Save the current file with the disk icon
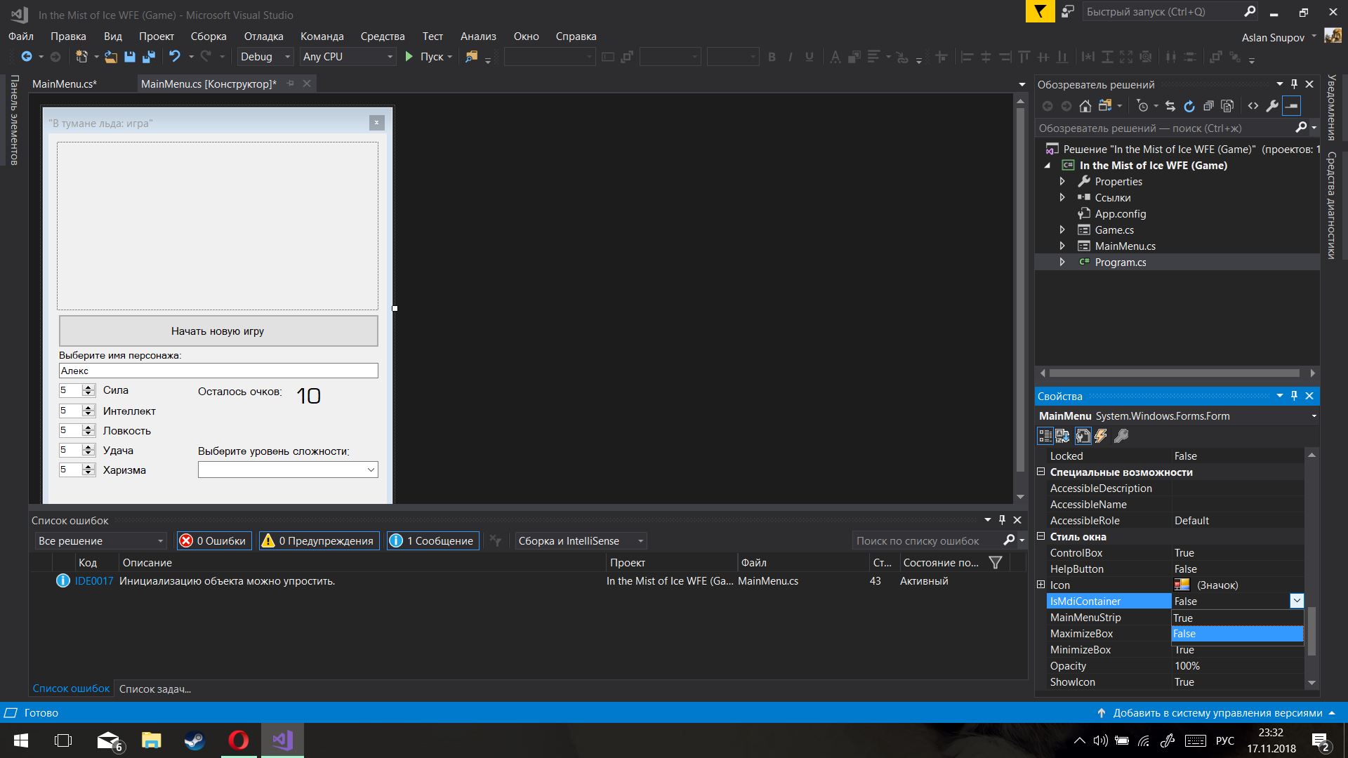 pyautogui.click(x=129, y=57)
